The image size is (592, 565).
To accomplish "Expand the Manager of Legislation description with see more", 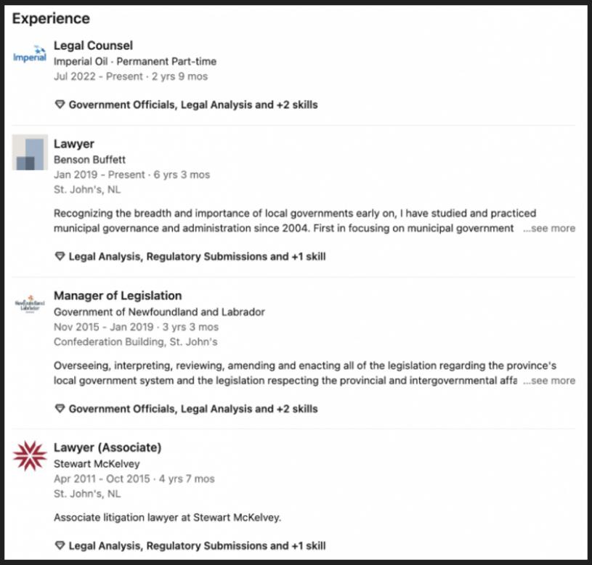I will tap(549, 381).
